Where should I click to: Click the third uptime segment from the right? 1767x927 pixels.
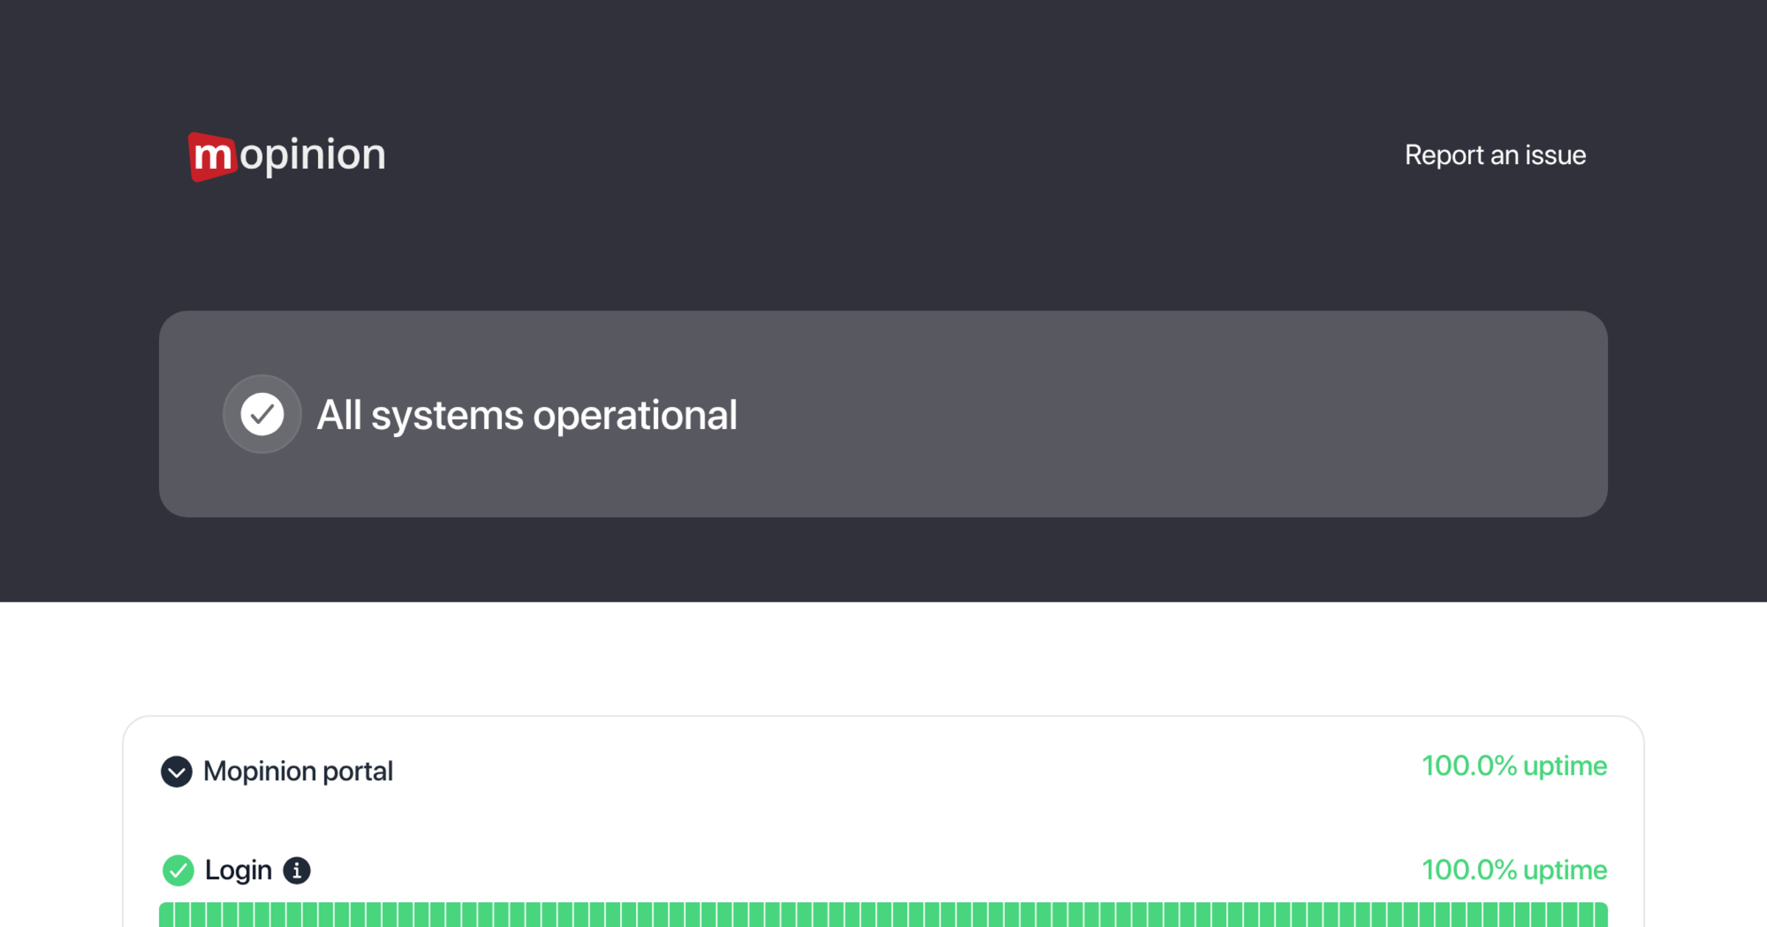coord(1570,915)
